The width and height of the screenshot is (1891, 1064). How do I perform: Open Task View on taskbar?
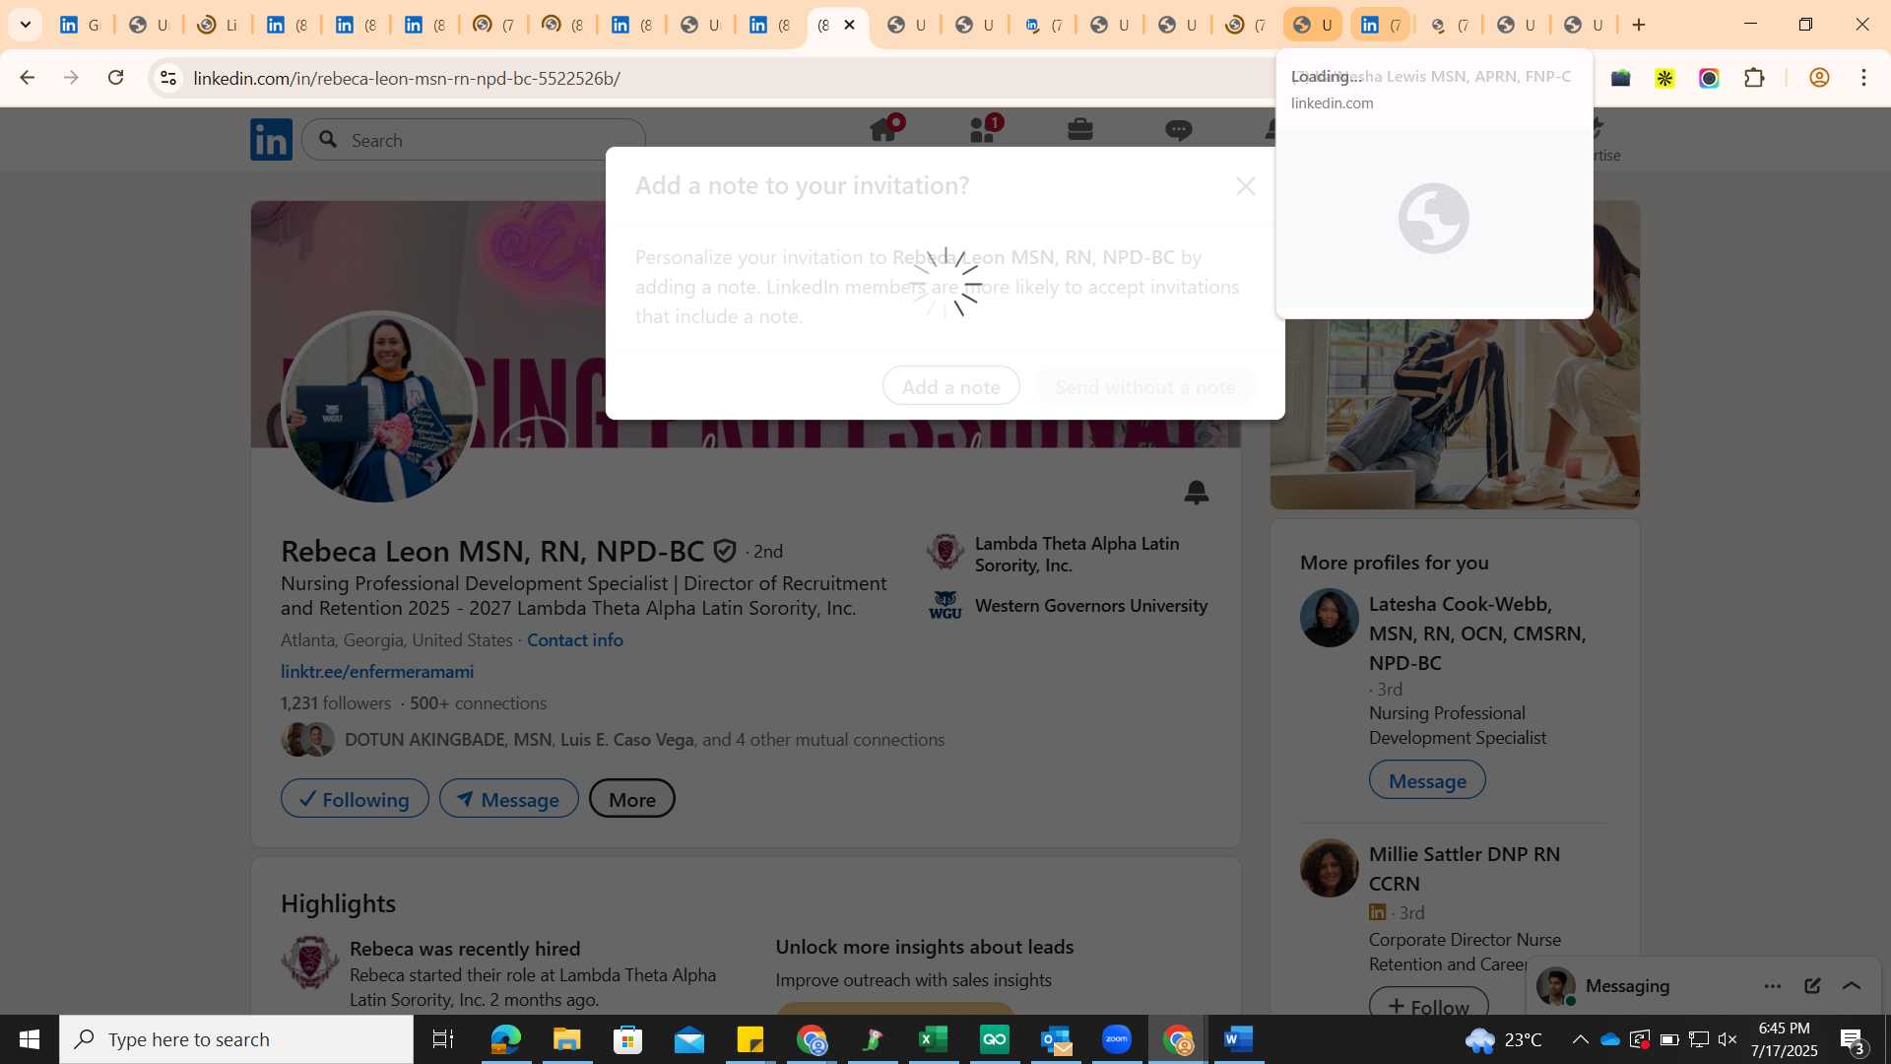tap(443, 1039)
